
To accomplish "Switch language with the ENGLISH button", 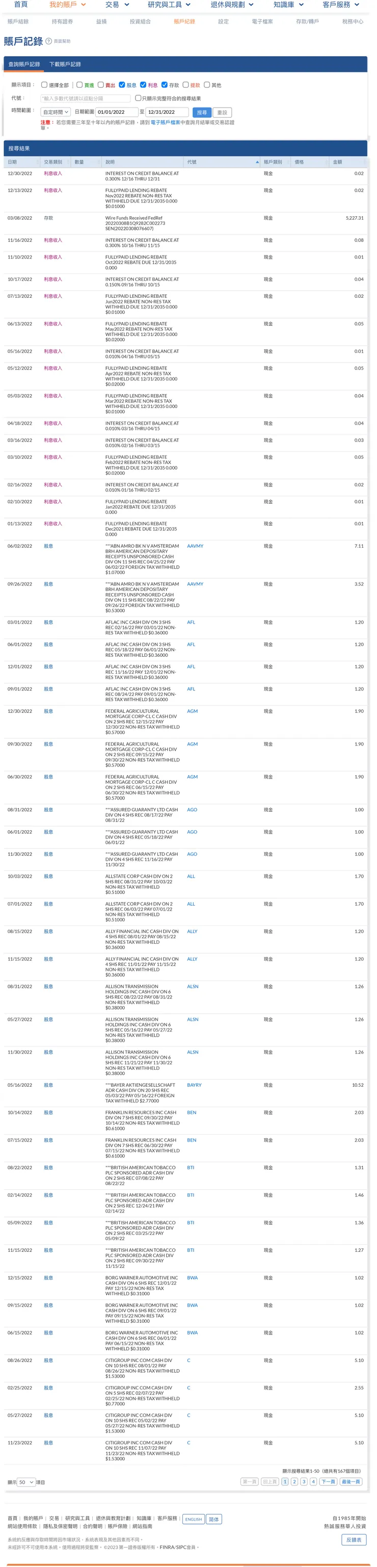I will click(194, 1519).
